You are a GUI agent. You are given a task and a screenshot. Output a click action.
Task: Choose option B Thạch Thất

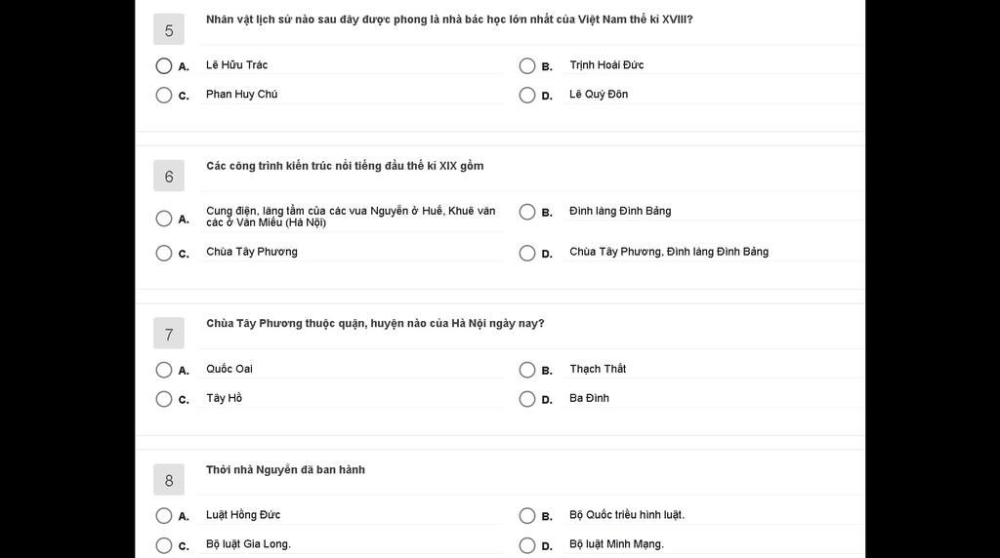click(527, 370)
